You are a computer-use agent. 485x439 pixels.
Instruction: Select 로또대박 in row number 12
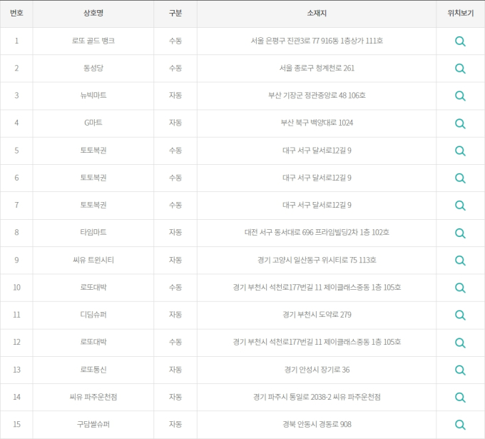[x=93, y=342]
